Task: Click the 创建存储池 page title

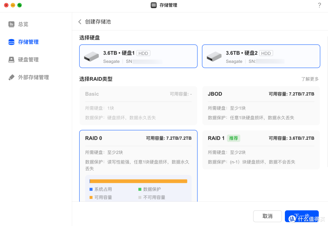Action: (98, 22)
